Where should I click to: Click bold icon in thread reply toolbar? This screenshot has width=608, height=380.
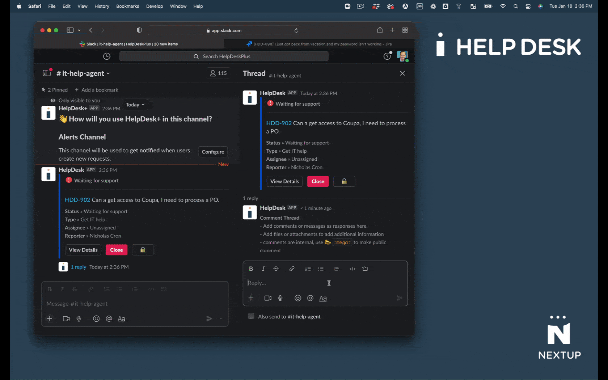251,269
